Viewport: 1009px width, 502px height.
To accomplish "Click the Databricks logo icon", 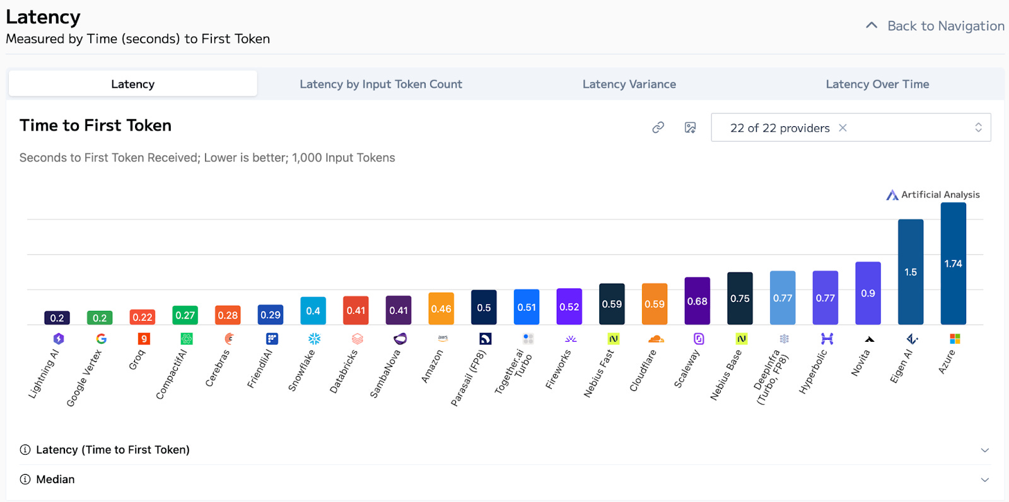I will pos(358,339).
